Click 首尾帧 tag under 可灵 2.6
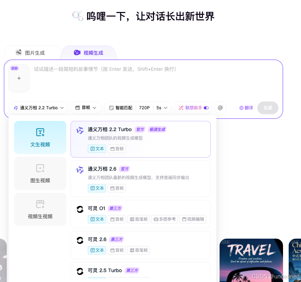The image size is (301, 282). coord(139,250)
